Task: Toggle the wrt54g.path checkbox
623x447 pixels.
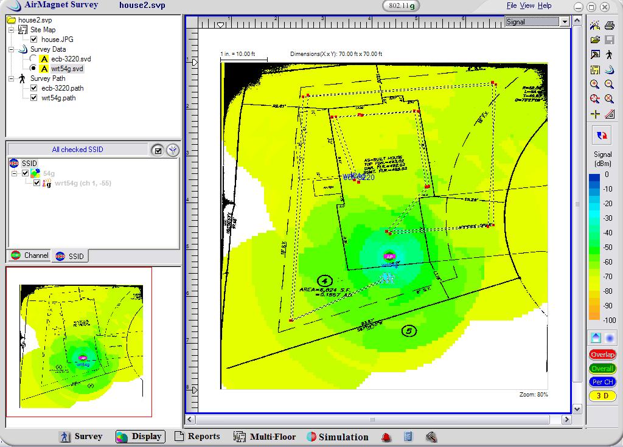Action: [x=34, y=98]
